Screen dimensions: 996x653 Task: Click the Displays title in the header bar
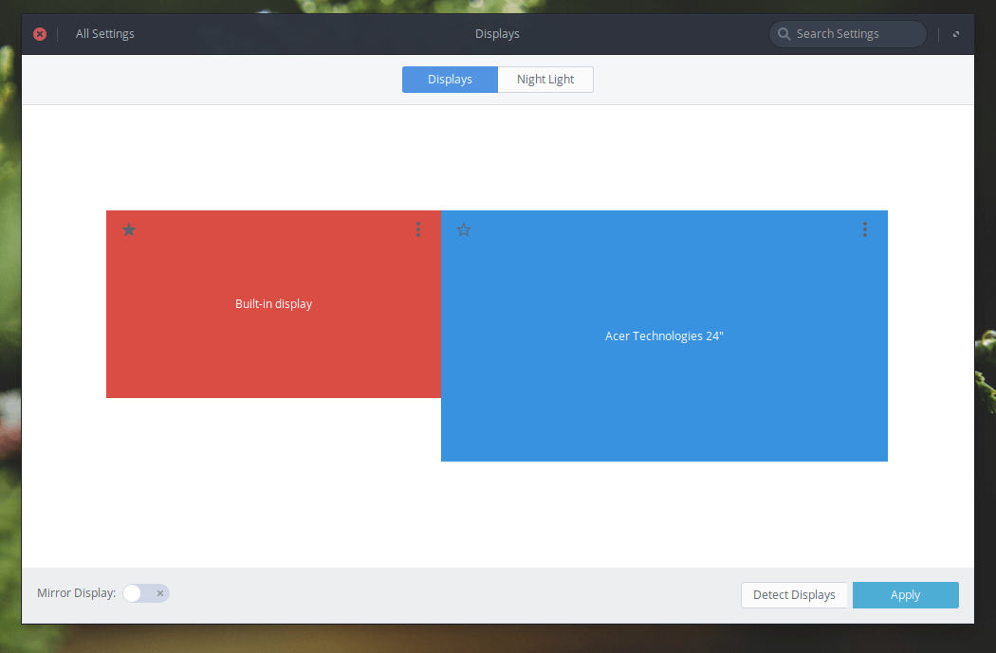pos(497,34)
